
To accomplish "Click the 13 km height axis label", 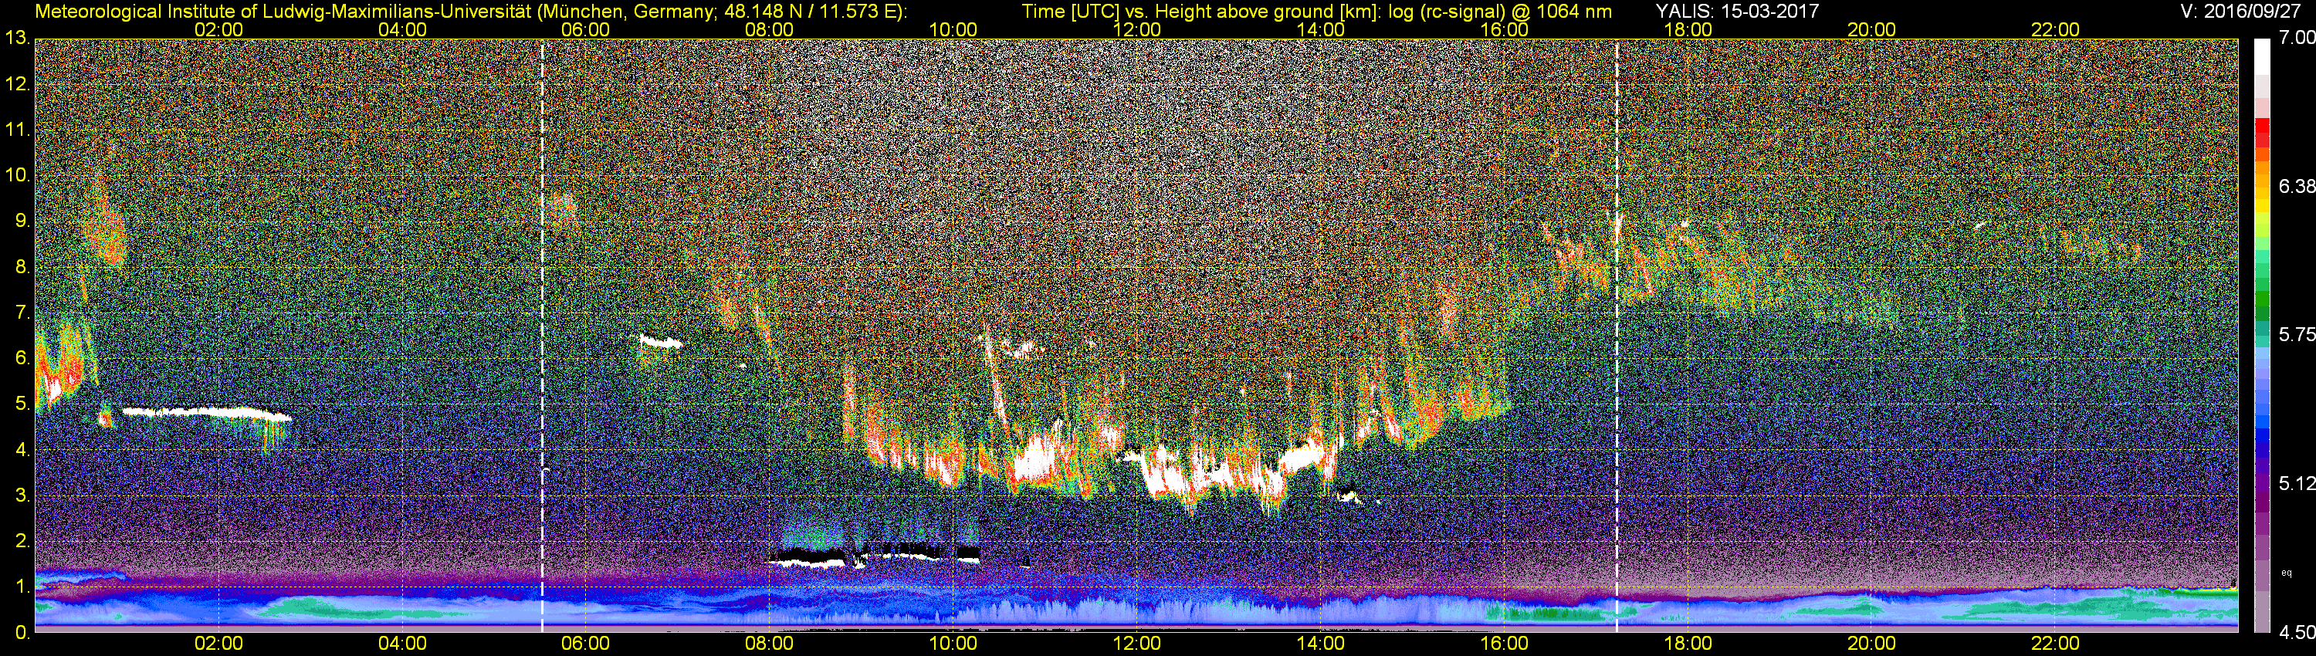I will pyautogui.click(x=16, y=39).
